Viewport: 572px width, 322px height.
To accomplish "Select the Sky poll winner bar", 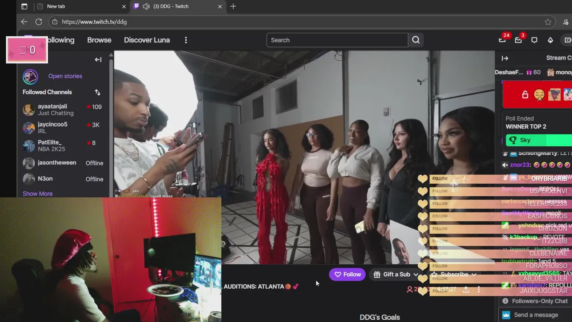I will 539,140.
